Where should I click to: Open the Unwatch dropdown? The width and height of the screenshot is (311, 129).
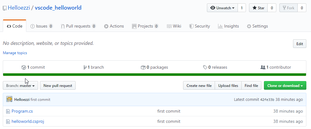coord(222,8)
